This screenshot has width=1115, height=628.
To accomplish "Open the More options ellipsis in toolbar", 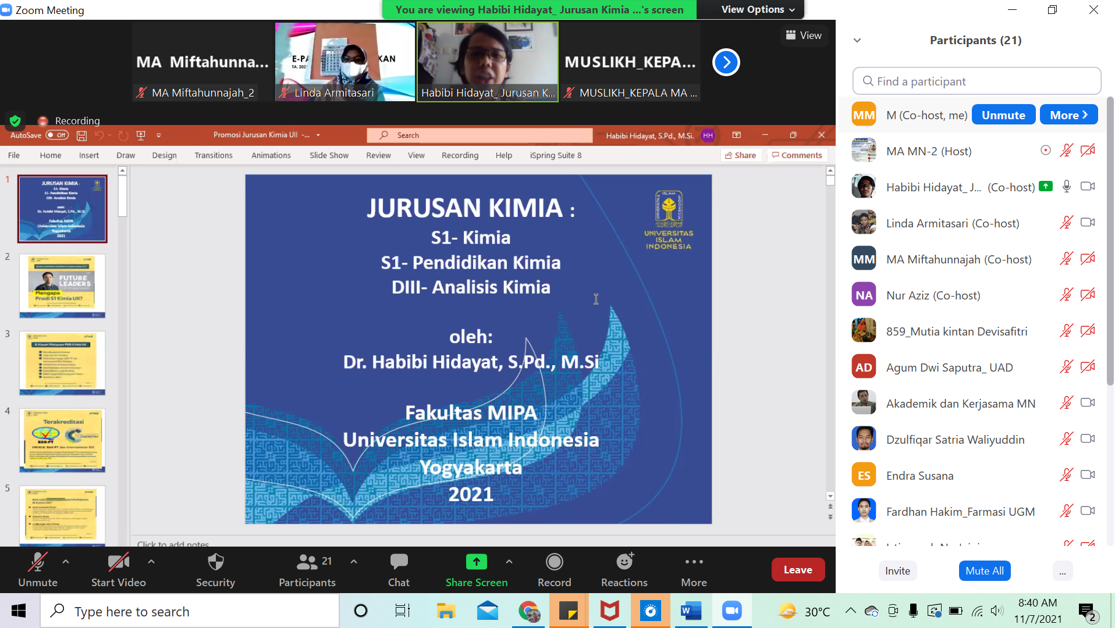I will pos(694,562).
